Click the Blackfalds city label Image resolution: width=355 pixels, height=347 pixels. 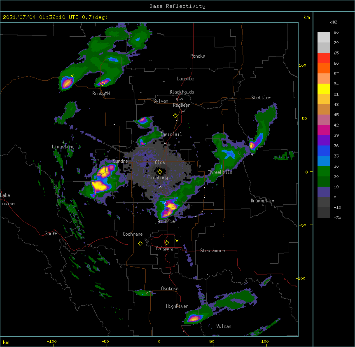(x=182, y=92)
